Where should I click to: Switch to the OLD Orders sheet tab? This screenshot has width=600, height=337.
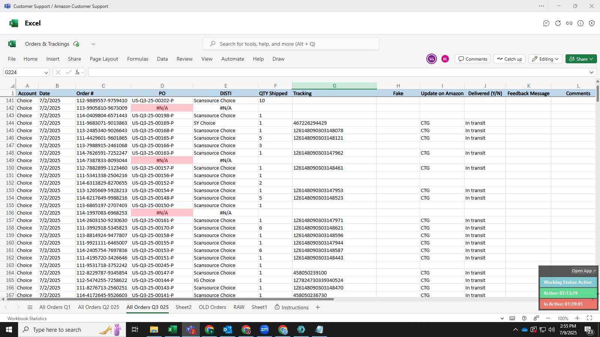(213, 307)
